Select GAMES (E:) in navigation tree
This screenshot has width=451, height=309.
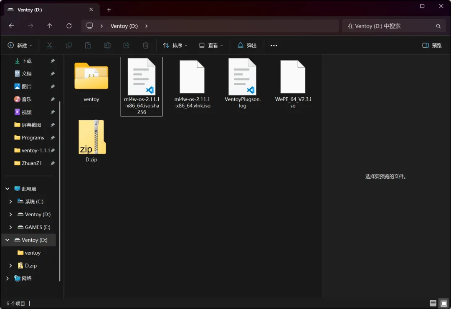34,227
